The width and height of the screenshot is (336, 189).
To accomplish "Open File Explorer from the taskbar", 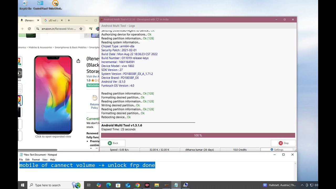I will pos(157,185).
